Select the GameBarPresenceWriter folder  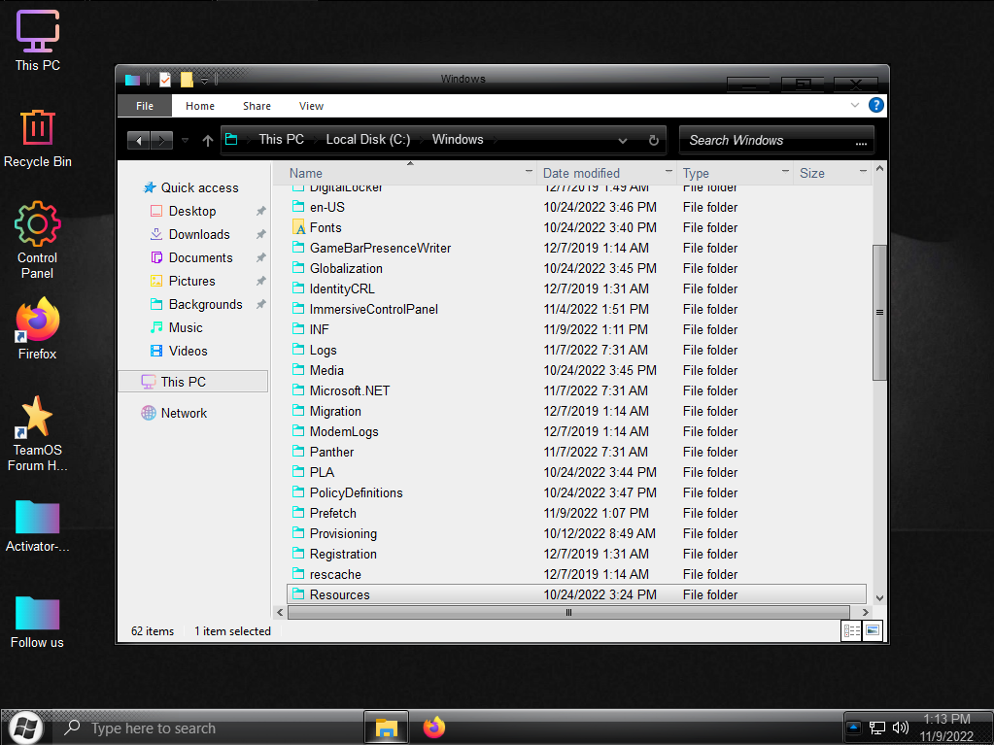point(380,248)
